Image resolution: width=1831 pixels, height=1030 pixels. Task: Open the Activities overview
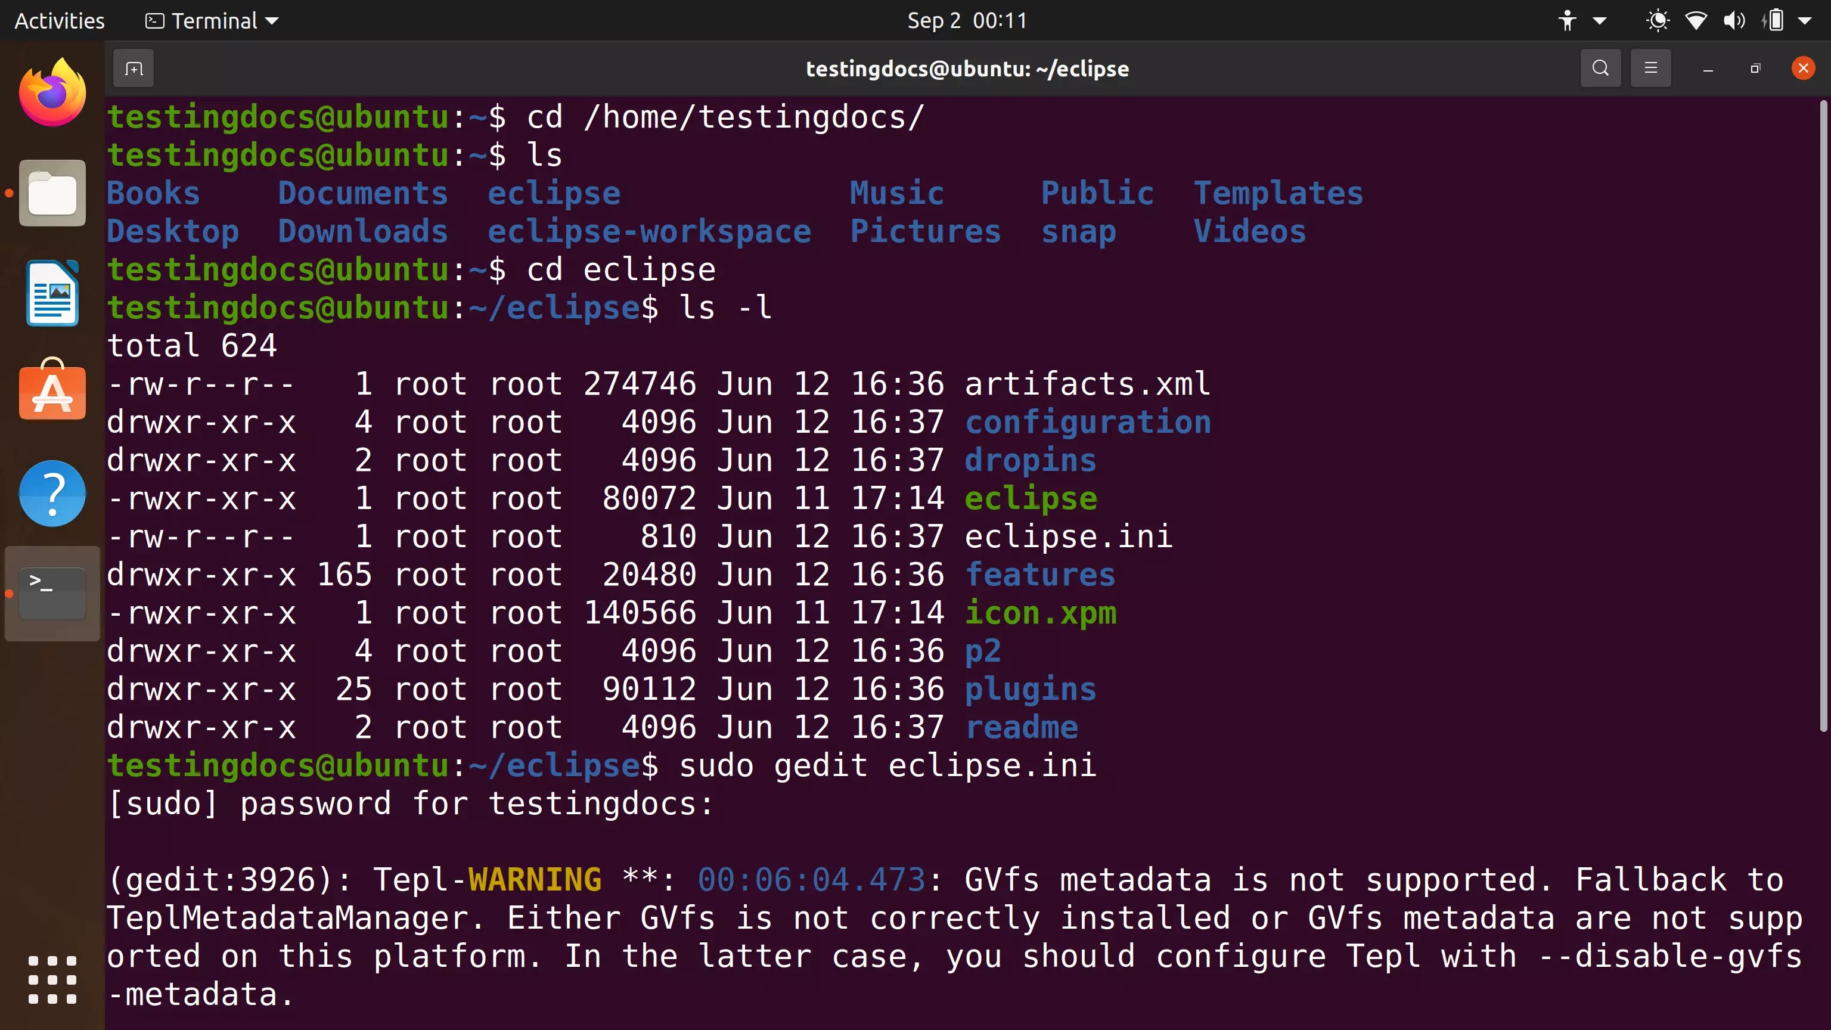(x=59, y=20)
